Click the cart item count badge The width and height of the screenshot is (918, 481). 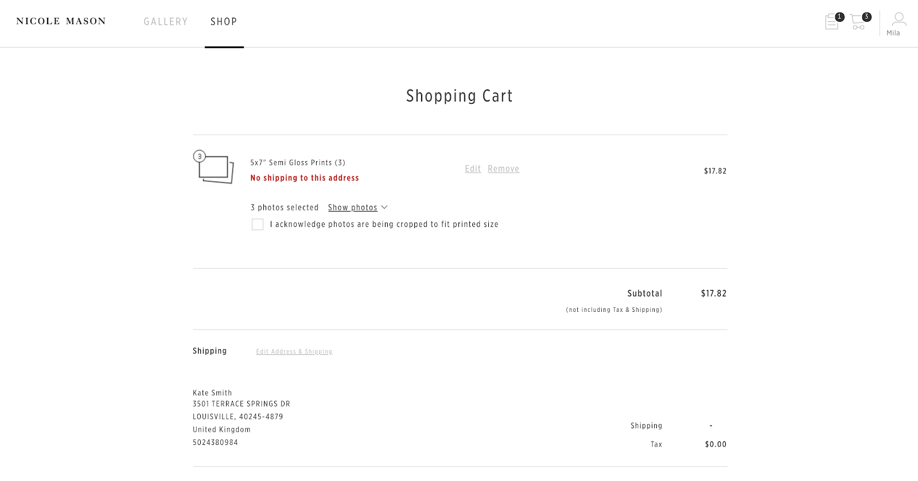point(866,17)
